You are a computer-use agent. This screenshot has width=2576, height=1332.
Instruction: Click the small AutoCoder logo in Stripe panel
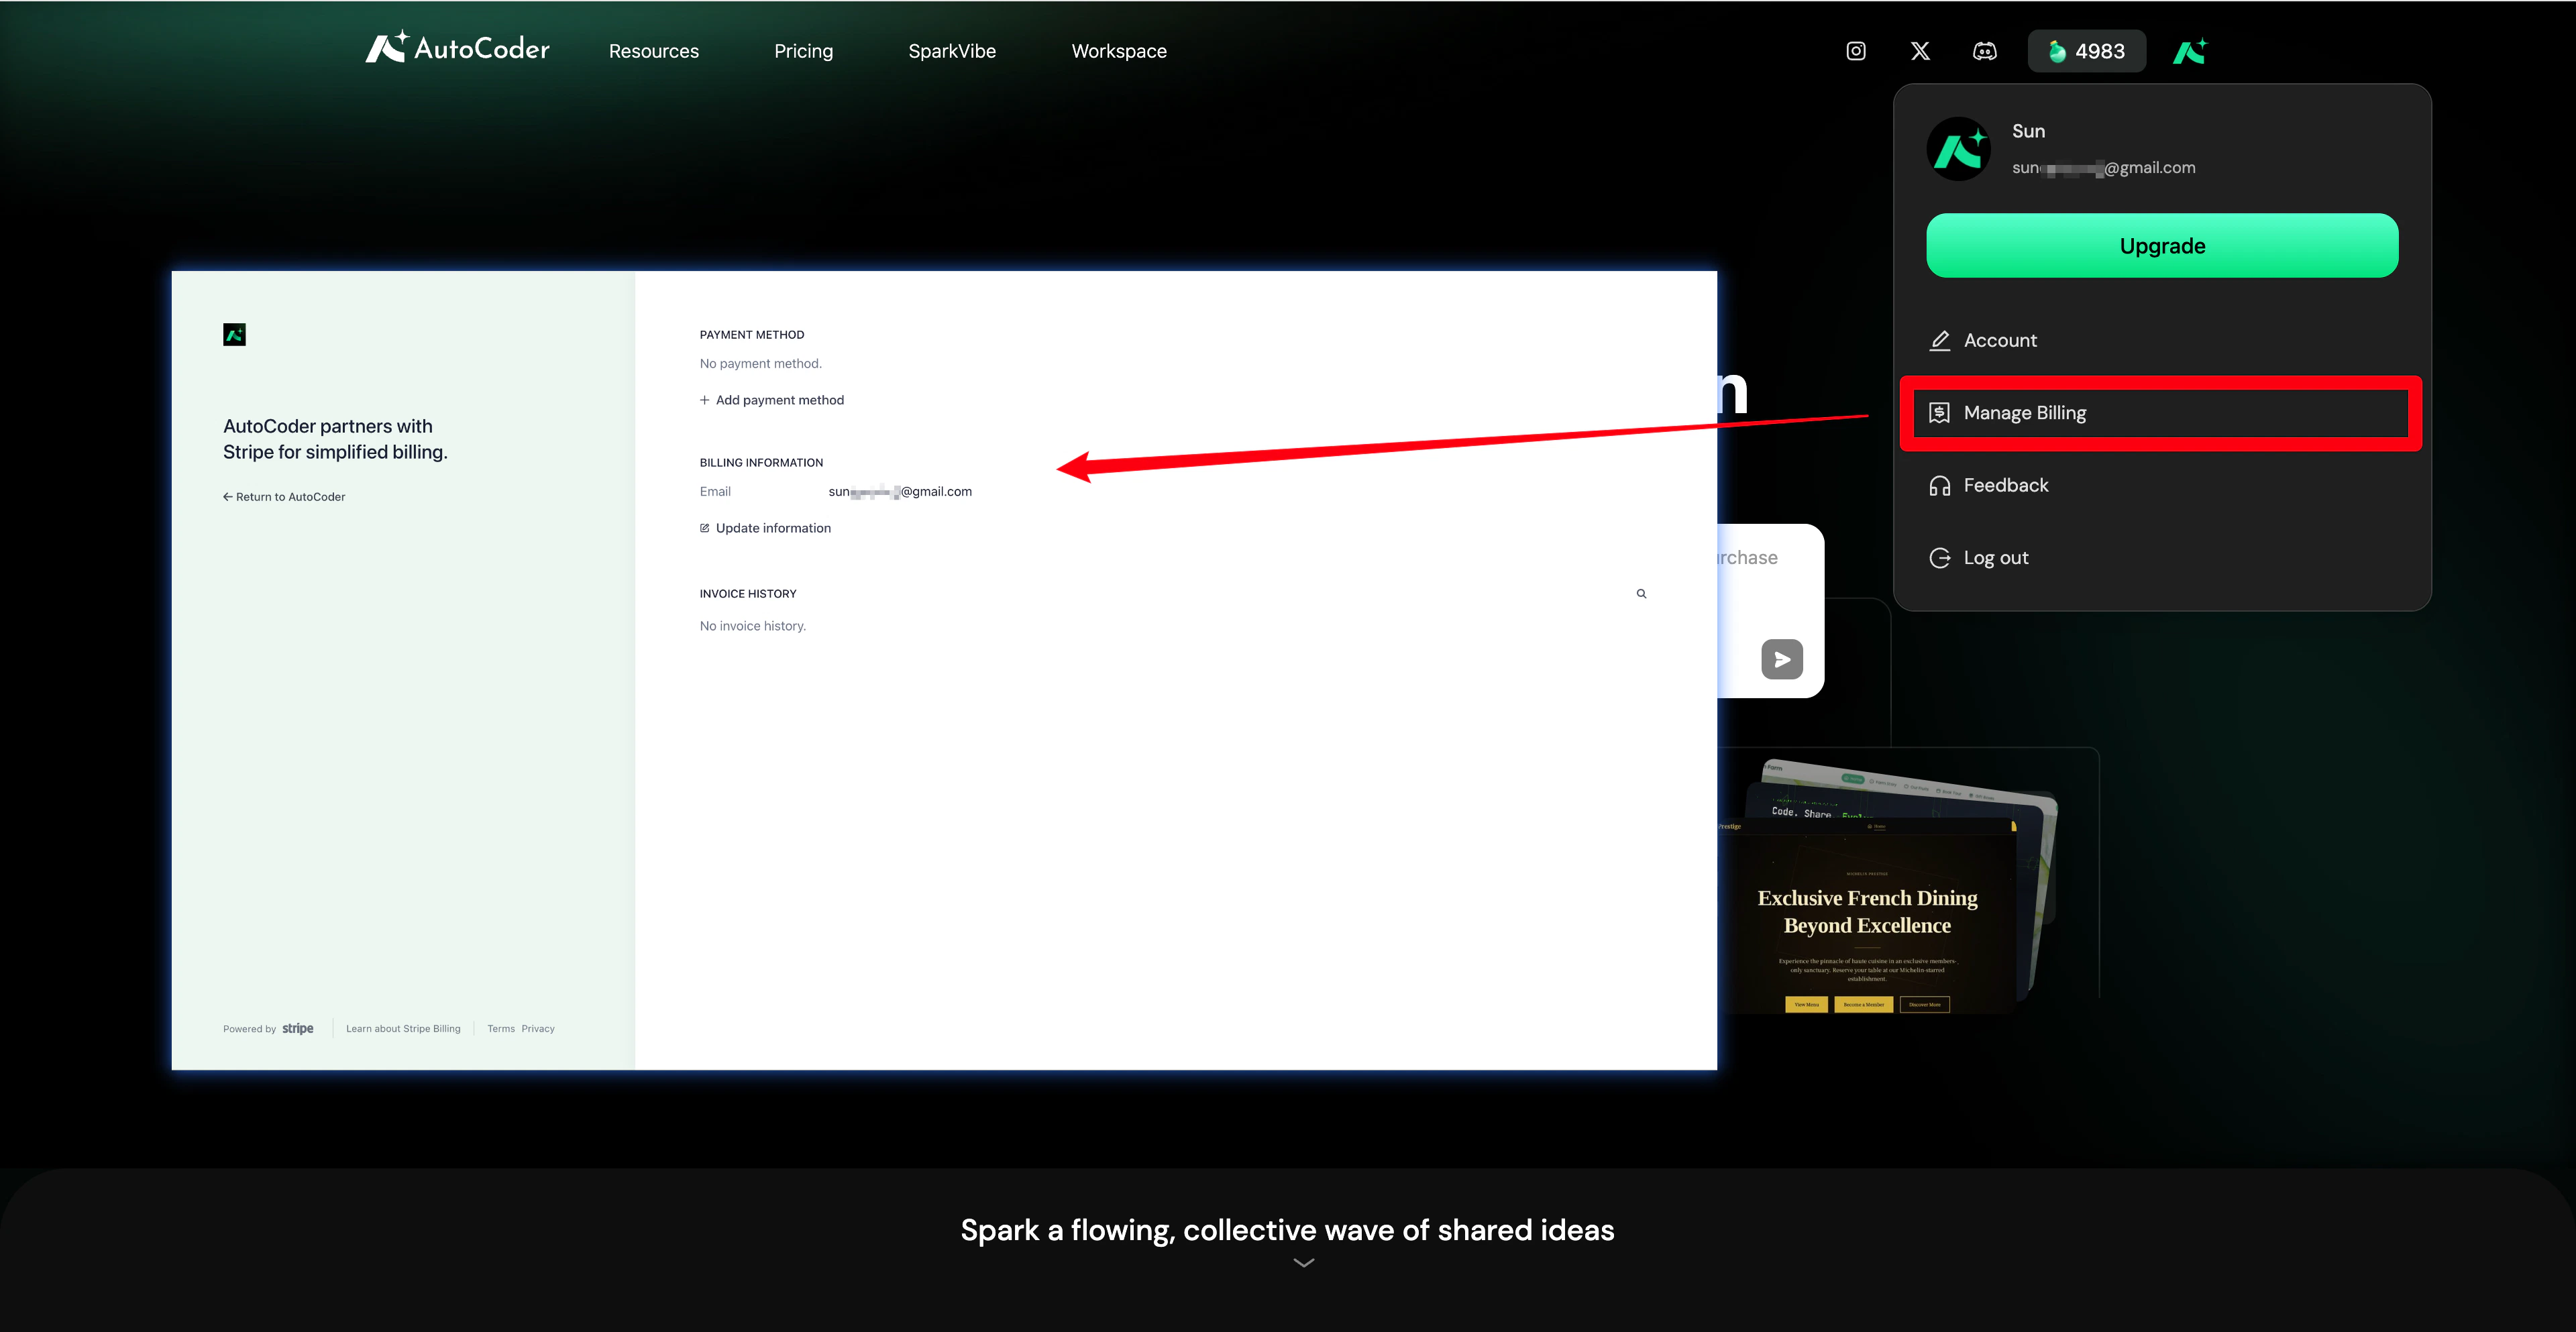click(234, 335)
